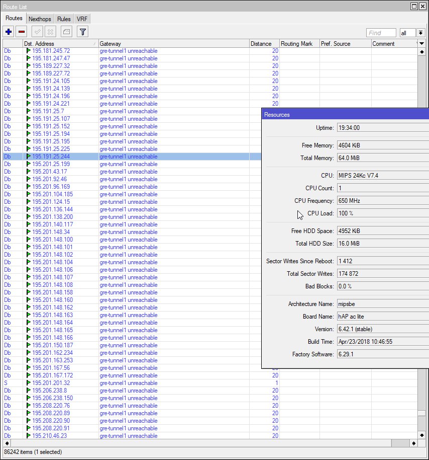Sort by the Dst. Address column header

tap(61, 44)
